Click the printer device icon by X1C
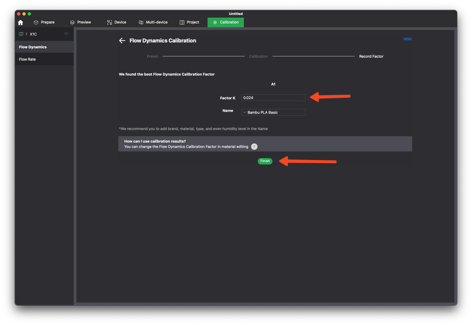 21,34
